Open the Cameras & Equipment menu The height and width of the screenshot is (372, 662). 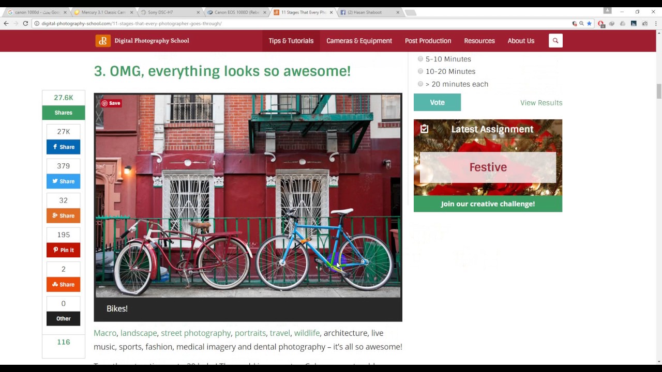[x=359, y=41]
